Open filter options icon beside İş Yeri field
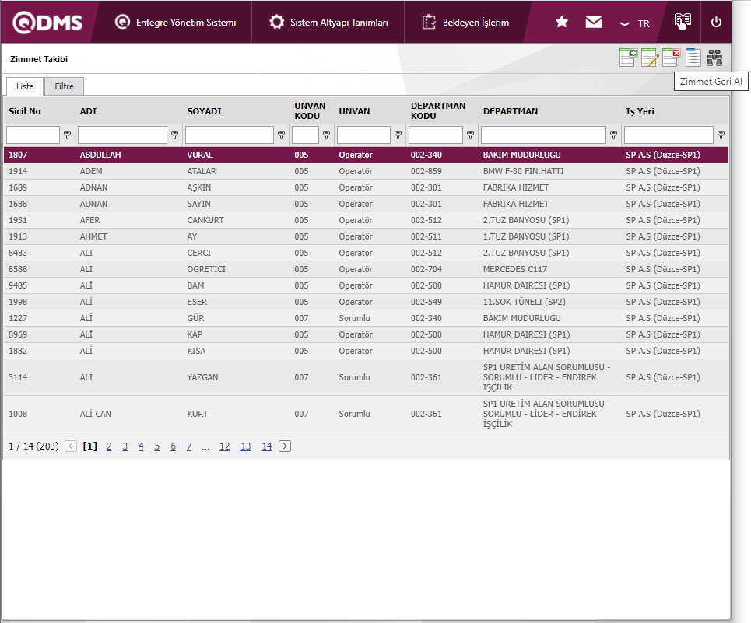This screenshot has height=623, width=751. [x=721, y=135]
